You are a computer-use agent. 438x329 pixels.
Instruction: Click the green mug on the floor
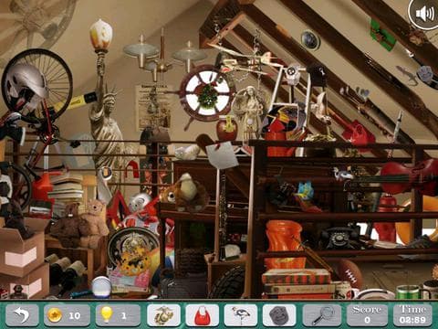click(409, 292)
